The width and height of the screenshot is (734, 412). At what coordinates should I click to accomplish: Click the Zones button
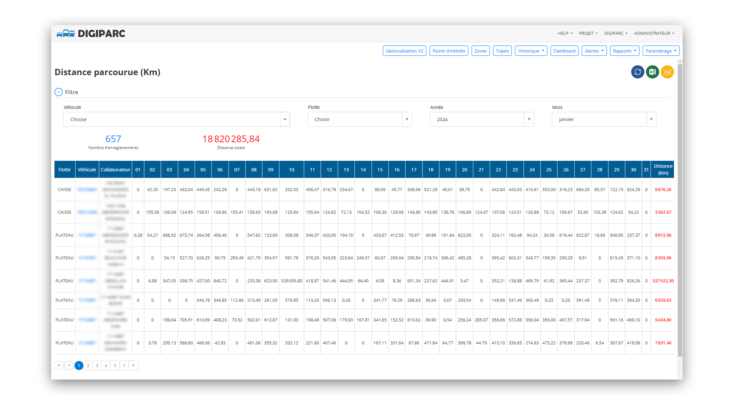click(x=481, y=51)
